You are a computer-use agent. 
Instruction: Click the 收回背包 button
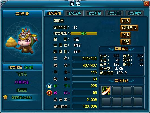tap(129, 28)
